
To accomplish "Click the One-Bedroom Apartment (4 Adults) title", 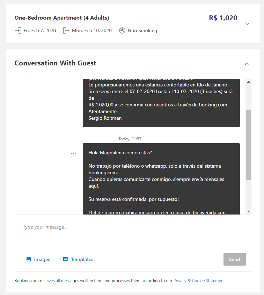I will [62, 18].
